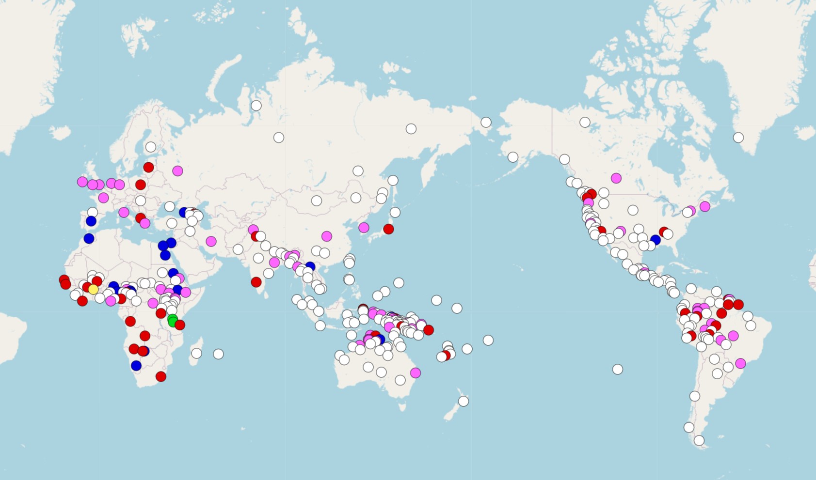Click the yellow marker in West Africa
816x480 pixels.
93,290
